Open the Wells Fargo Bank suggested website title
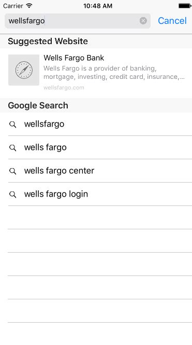The width and height of the screenshot is (192, 345). click(x=73, y=58)
